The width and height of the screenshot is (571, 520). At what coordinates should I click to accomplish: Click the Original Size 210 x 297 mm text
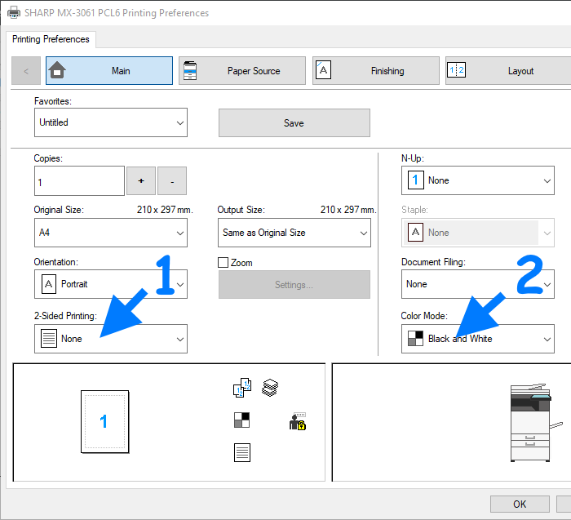[165, 210]
